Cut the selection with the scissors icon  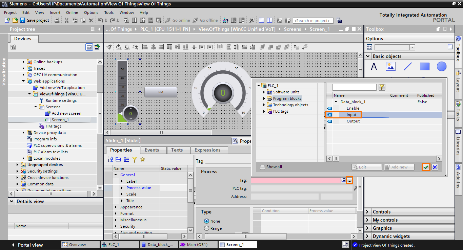(x=66, y=20)
